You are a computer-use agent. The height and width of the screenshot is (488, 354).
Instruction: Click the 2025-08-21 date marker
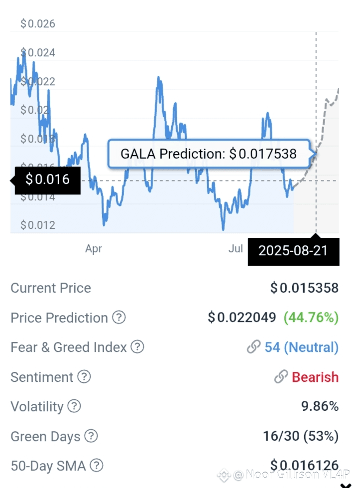293,251
